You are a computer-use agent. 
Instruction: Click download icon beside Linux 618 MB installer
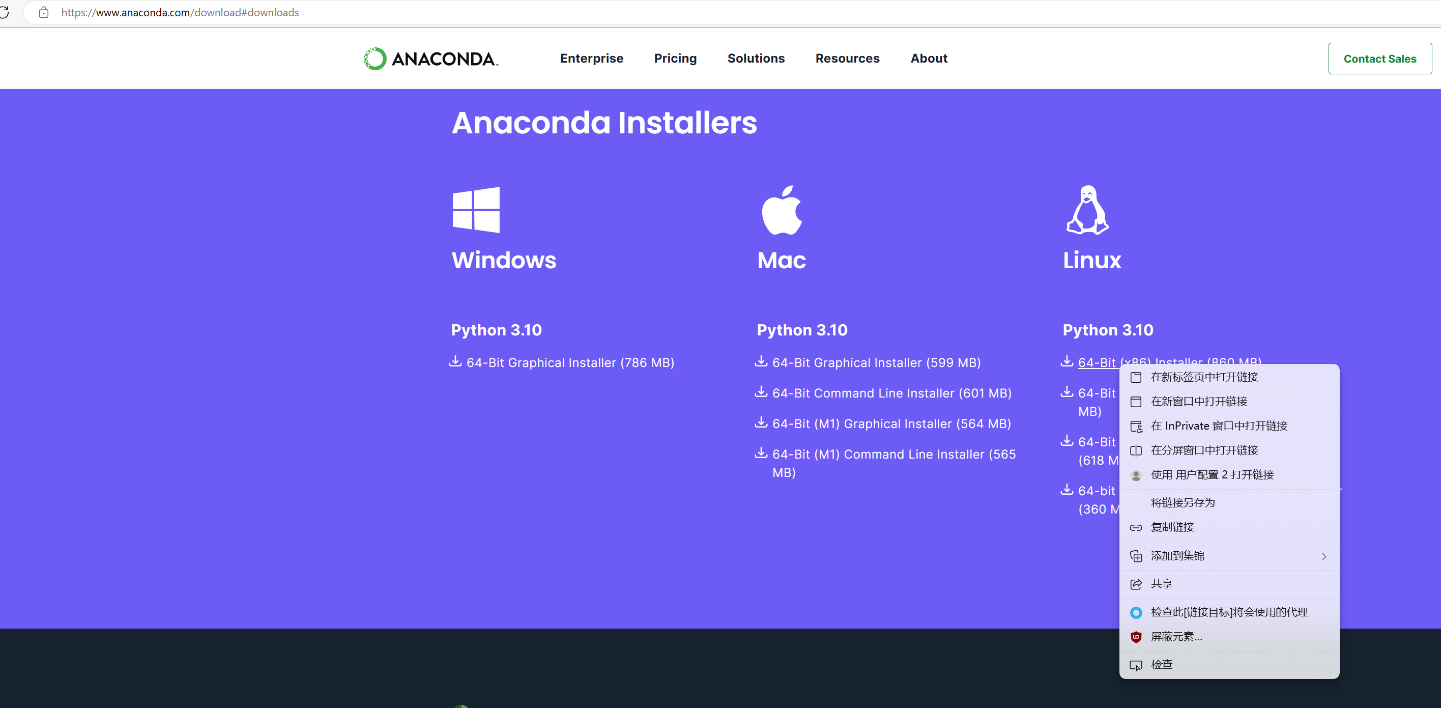[x=1067, y=440]
